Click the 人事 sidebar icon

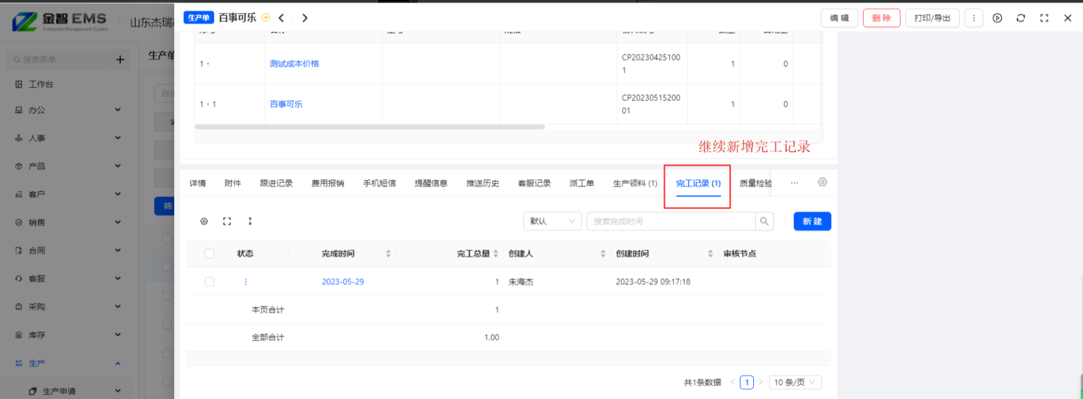(19, 138)
